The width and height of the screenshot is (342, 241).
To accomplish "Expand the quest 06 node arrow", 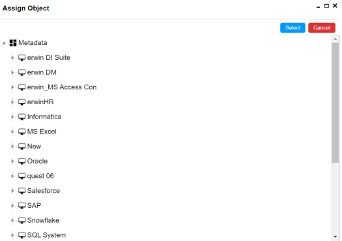I will pyautogui.click(x=12, y=176).
